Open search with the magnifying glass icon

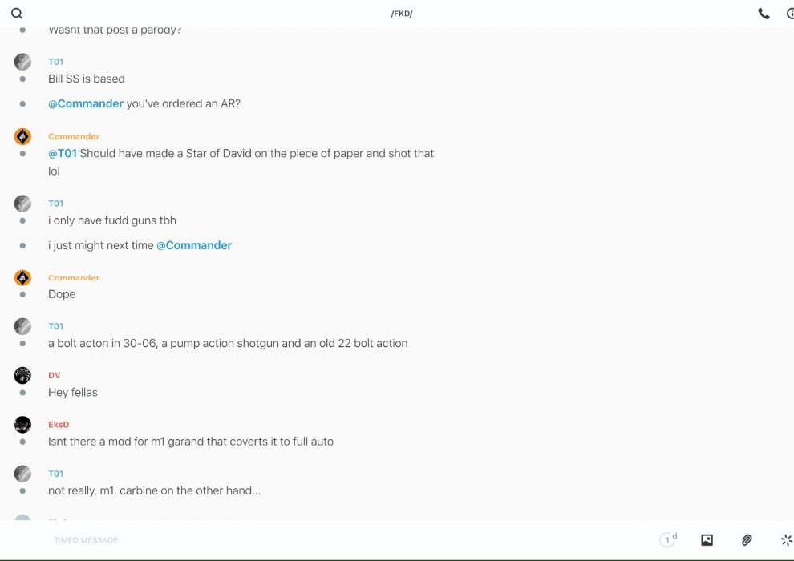[x=17, y=14]
